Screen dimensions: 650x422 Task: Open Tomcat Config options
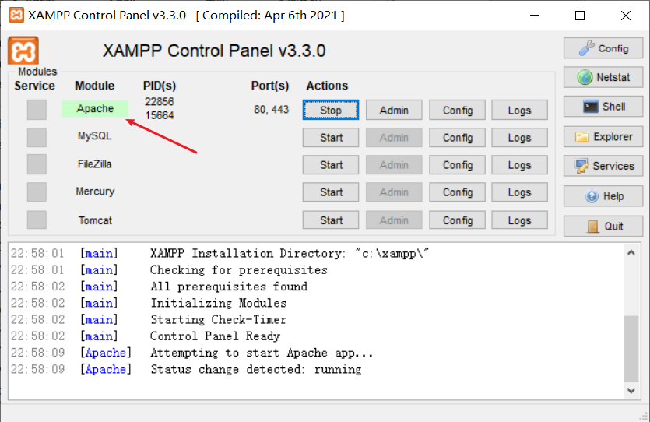pos(457,220)
